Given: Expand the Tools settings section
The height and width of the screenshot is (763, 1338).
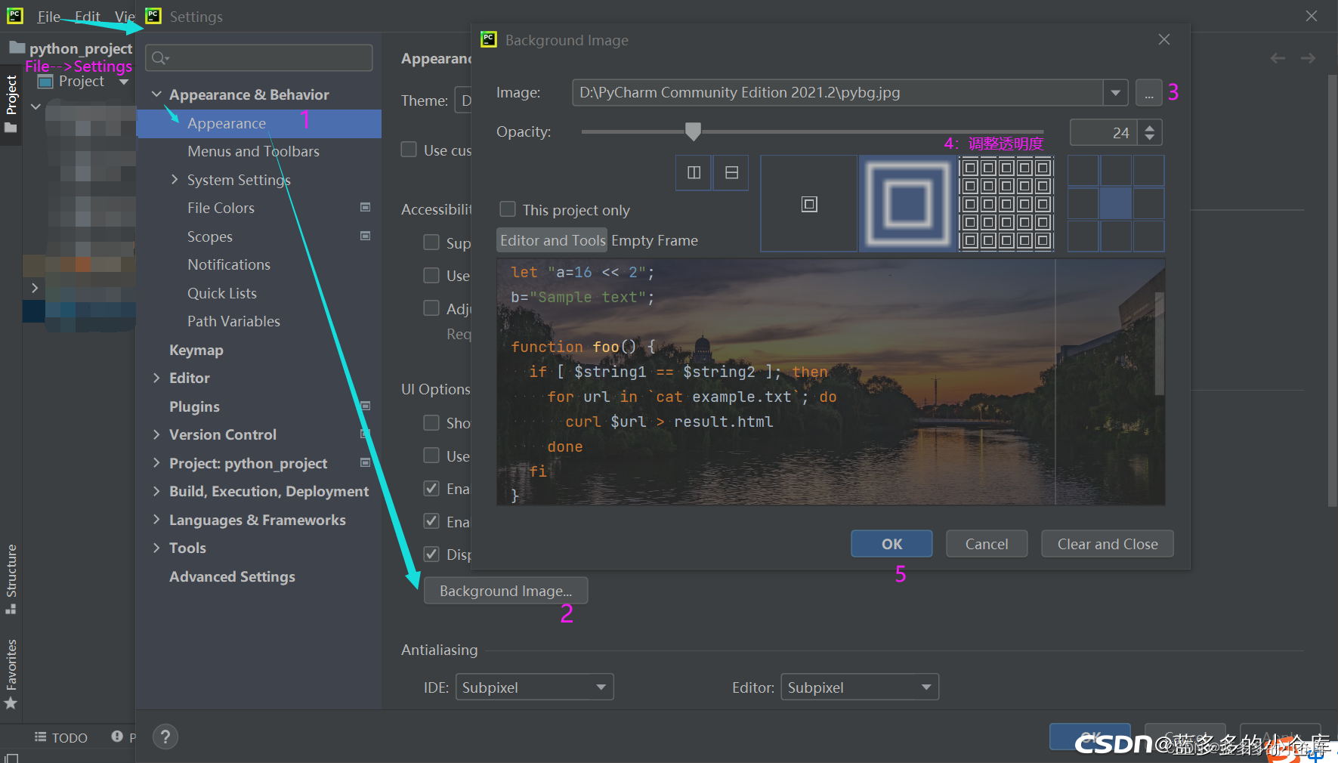Looking at the screenshot, I should [x=156, y=548].
